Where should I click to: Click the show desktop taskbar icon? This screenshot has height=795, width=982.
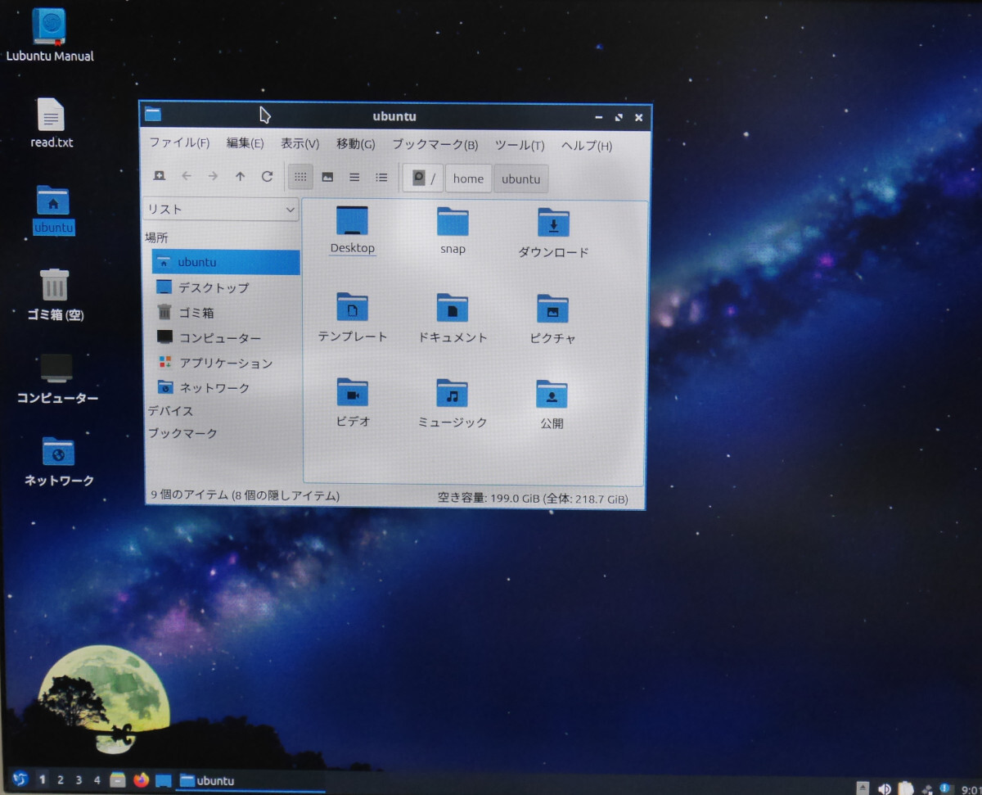[x=164, y=781]
